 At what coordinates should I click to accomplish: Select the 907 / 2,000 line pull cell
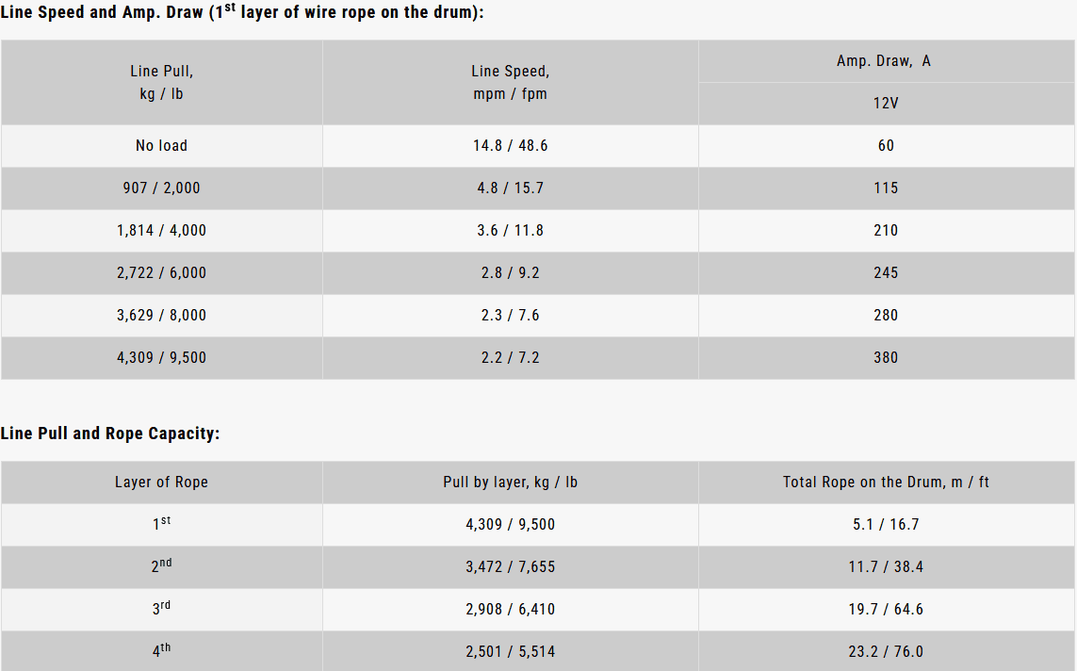tap(161, 188)
